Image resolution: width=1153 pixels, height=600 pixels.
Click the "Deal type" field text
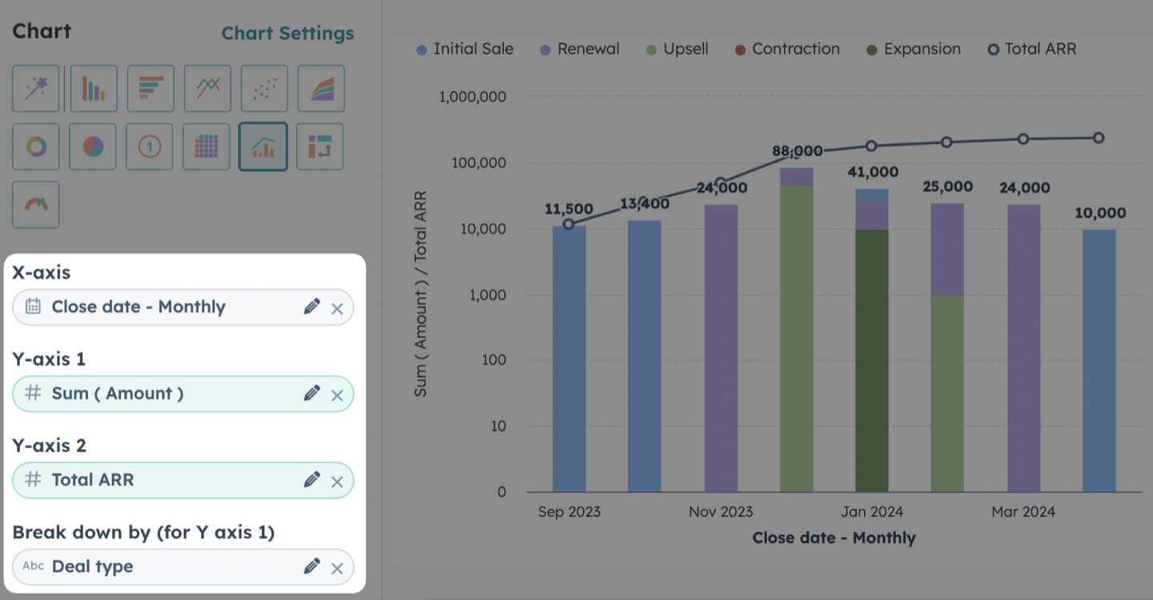point(93,566)
